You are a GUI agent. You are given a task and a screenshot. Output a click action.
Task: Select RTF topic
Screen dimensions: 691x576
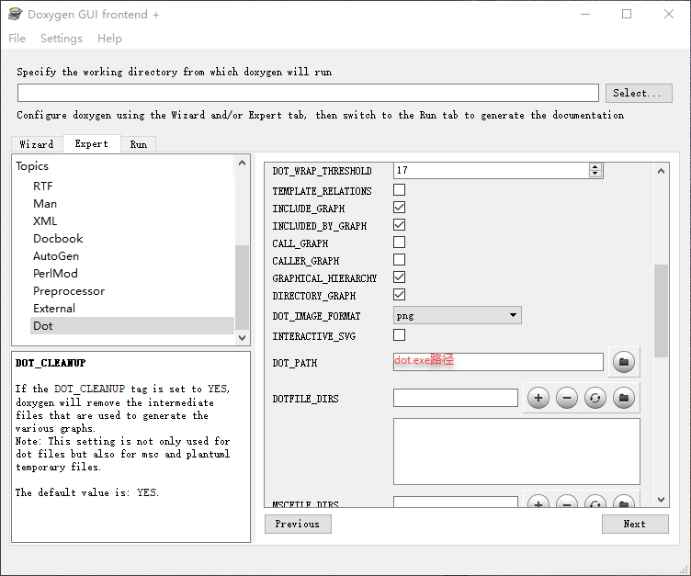click(43, 186)
